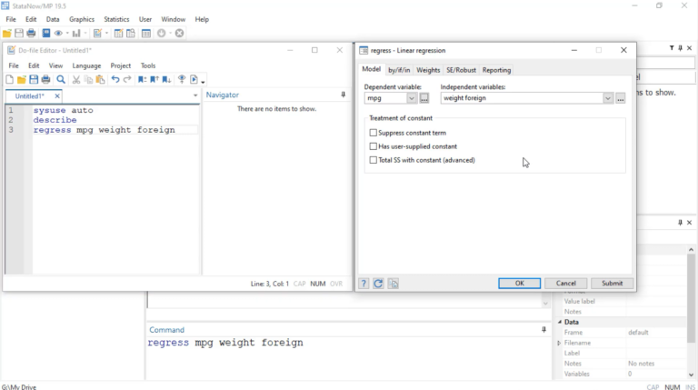
Task: Open Project menu in Do-file Editor
Action: (x=121, y=65)
